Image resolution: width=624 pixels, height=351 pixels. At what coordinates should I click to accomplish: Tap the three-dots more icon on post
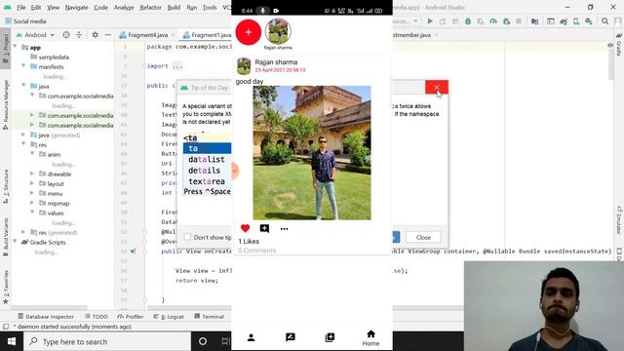tap(284, 229)
